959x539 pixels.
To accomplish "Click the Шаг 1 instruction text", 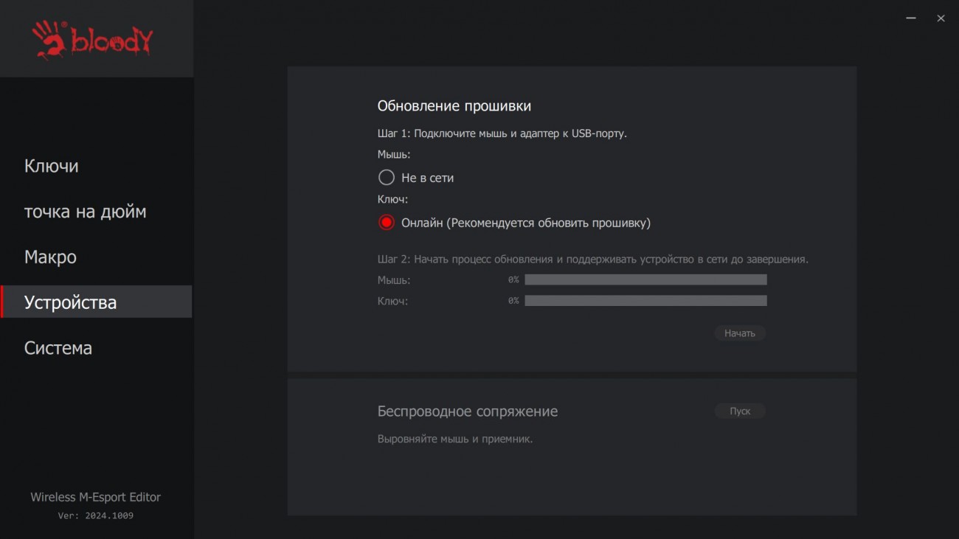I will tap(502, 133).
